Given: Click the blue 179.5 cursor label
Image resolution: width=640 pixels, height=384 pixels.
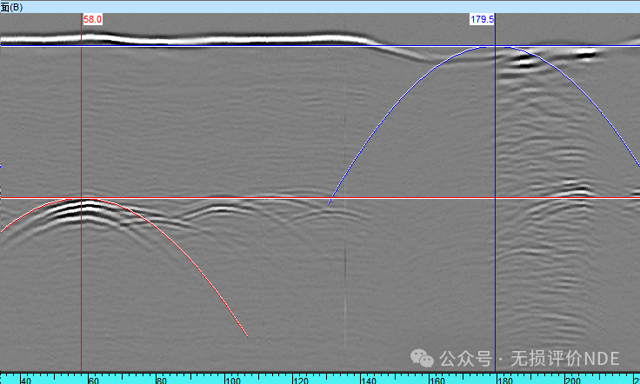Looking at the screenshot, I should (482, 18).
